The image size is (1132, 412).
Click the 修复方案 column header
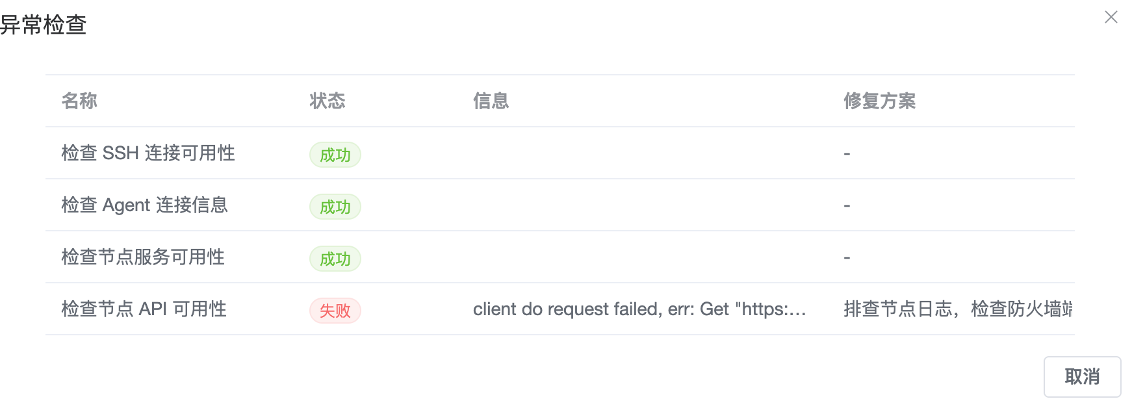tap(879, 101)
